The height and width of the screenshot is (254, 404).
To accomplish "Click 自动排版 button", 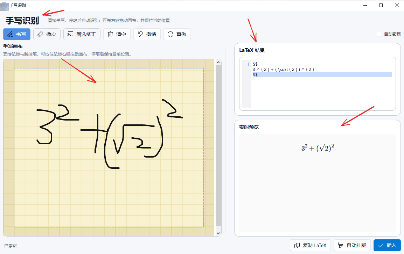I will tap(352, 245).
